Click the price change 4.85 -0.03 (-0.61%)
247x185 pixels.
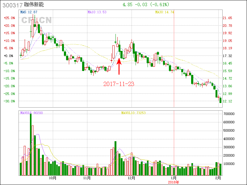[145, 5]
